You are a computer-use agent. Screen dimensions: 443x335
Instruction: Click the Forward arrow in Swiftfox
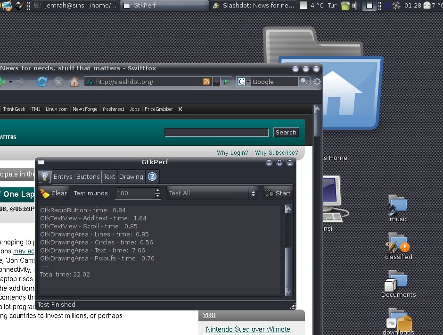coord(21,82)
